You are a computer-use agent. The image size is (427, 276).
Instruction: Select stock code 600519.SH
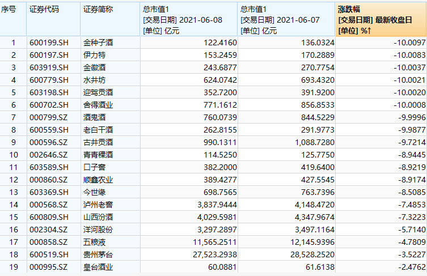coord(49,255)
